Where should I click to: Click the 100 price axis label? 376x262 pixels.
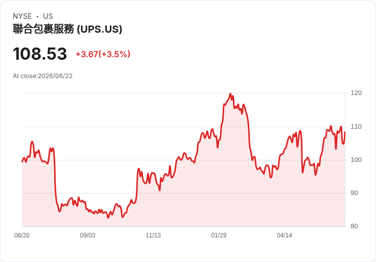(x=356, y=160)
